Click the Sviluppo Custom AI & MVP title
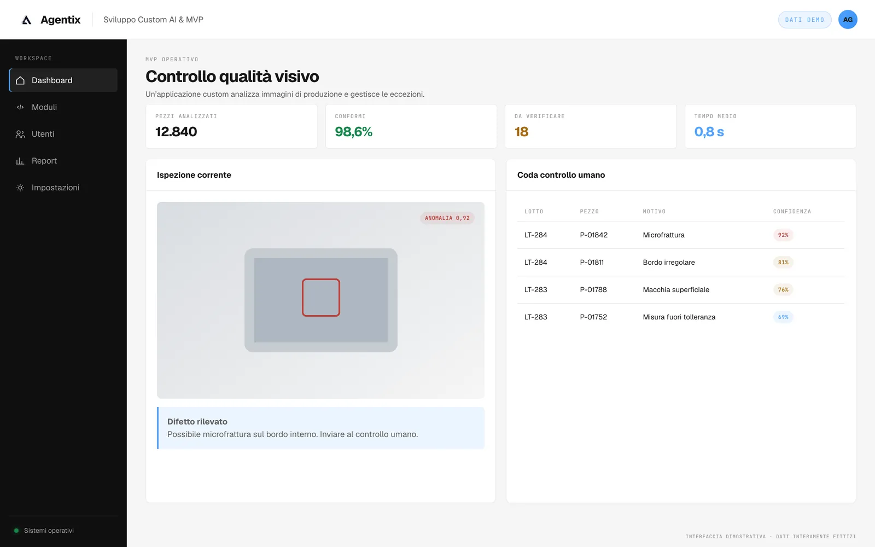 click(x=153, y=20)
